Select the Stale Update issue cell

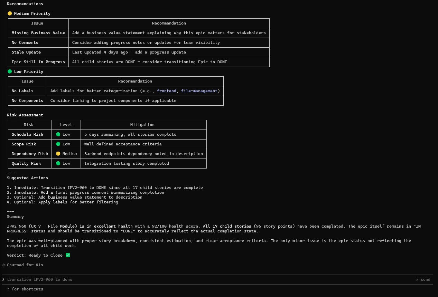click(x=26, y=52)
